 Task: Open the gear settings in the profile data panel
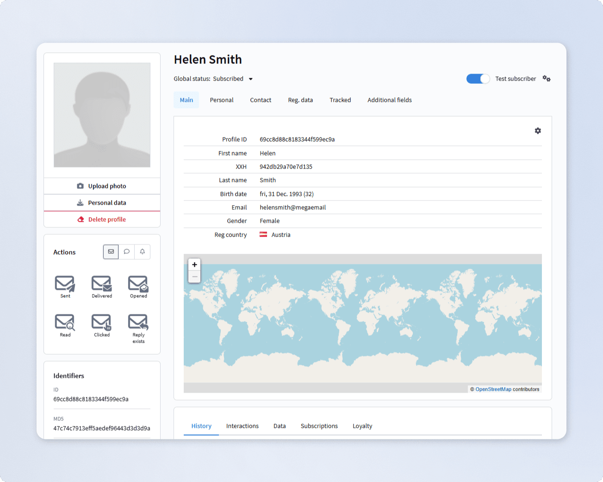tap(538, 131)
